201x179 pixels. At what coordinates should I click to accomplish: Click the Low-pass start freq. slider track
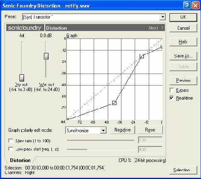pyautogui.click(x=101, y=149)
